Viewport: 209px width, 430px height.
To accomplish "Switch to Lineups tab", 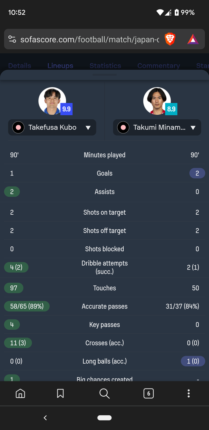I will point(60,66).
